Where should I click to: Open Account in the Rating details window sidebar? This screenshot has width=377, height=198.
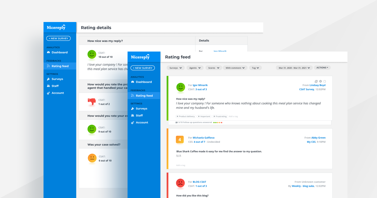tap(55, 93)
